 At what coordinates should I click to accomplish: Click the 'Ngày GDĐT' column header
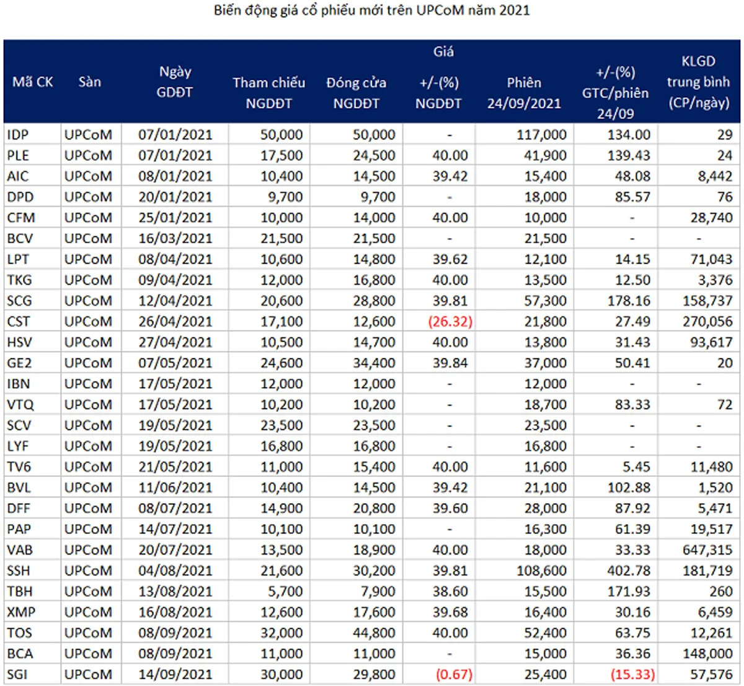point(175,82)
